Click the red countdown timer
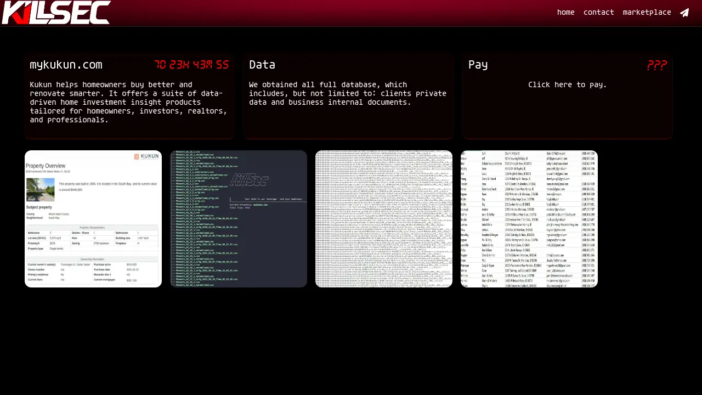Screen dimensions: 702x395 pyautogui.click(x=191, y=65)
